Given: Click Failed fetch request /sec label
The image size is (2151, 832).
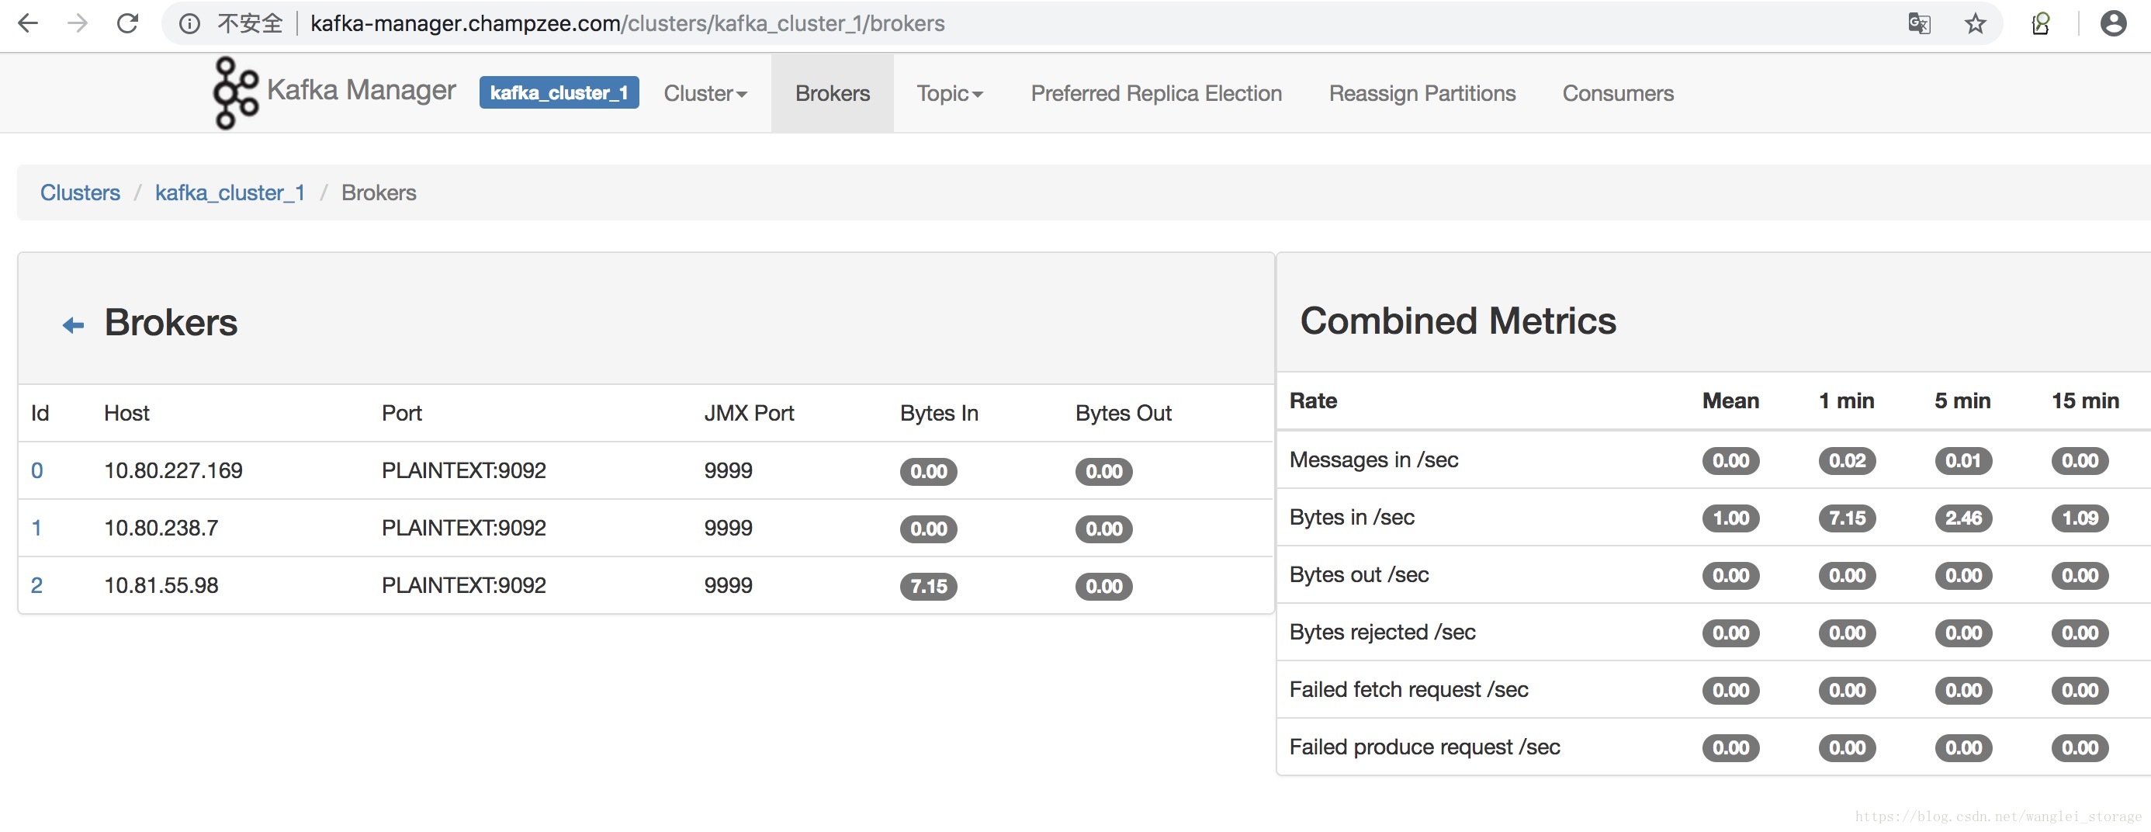Looking at the screenshot, I should point(1408,690).
